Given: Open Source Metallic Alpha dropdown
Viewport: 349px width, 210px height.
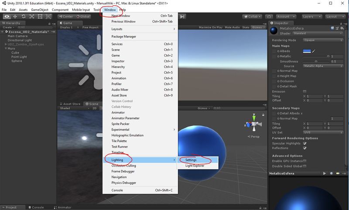Looking at the screenshot, I should [323, 66].
